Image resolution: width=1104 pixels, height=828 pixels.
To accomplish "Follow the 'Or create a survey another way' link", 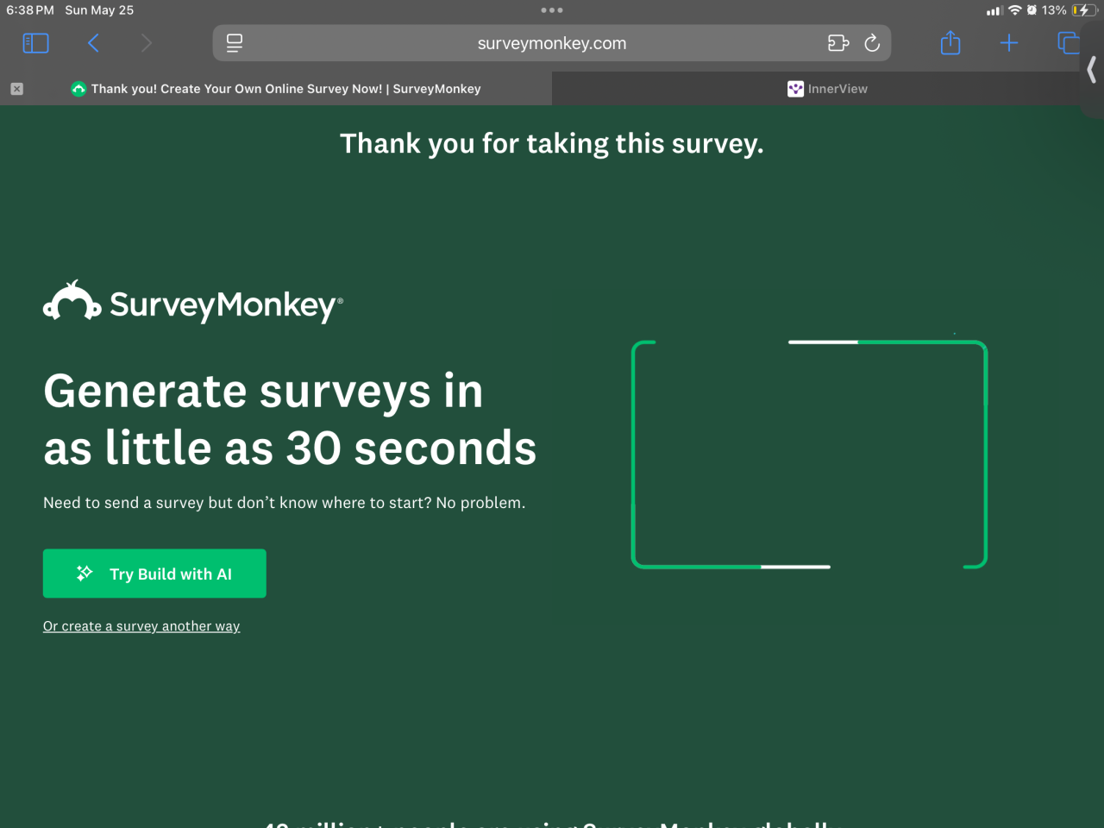I will (x=141, y=626).
